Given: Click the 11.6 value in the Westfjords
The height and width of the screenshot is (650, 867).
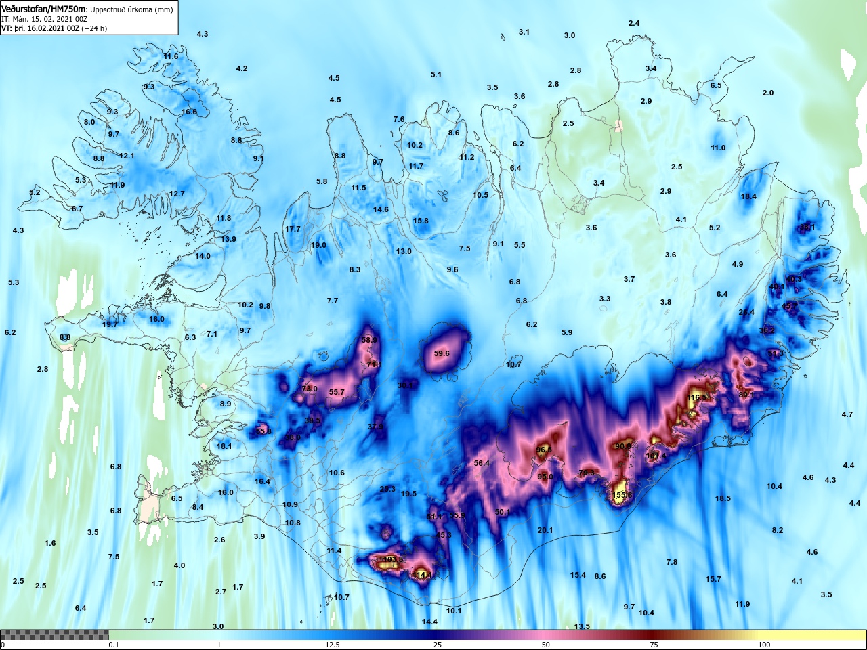Looking at the screenshot, I should point(171,56).
